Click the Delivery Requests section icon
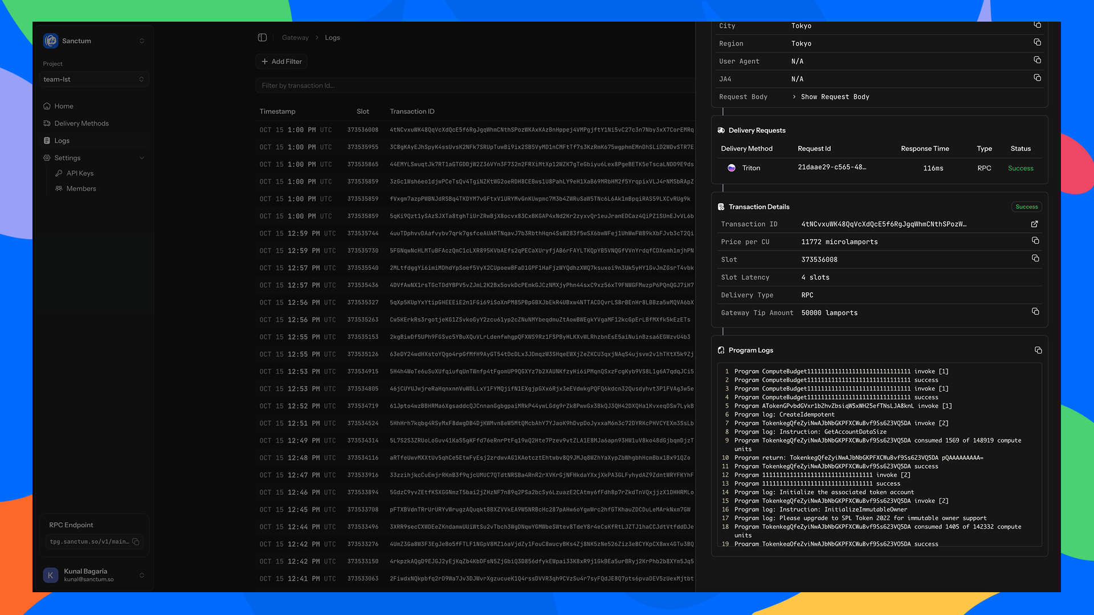1094x615 pixels. [x=721, y=130]
